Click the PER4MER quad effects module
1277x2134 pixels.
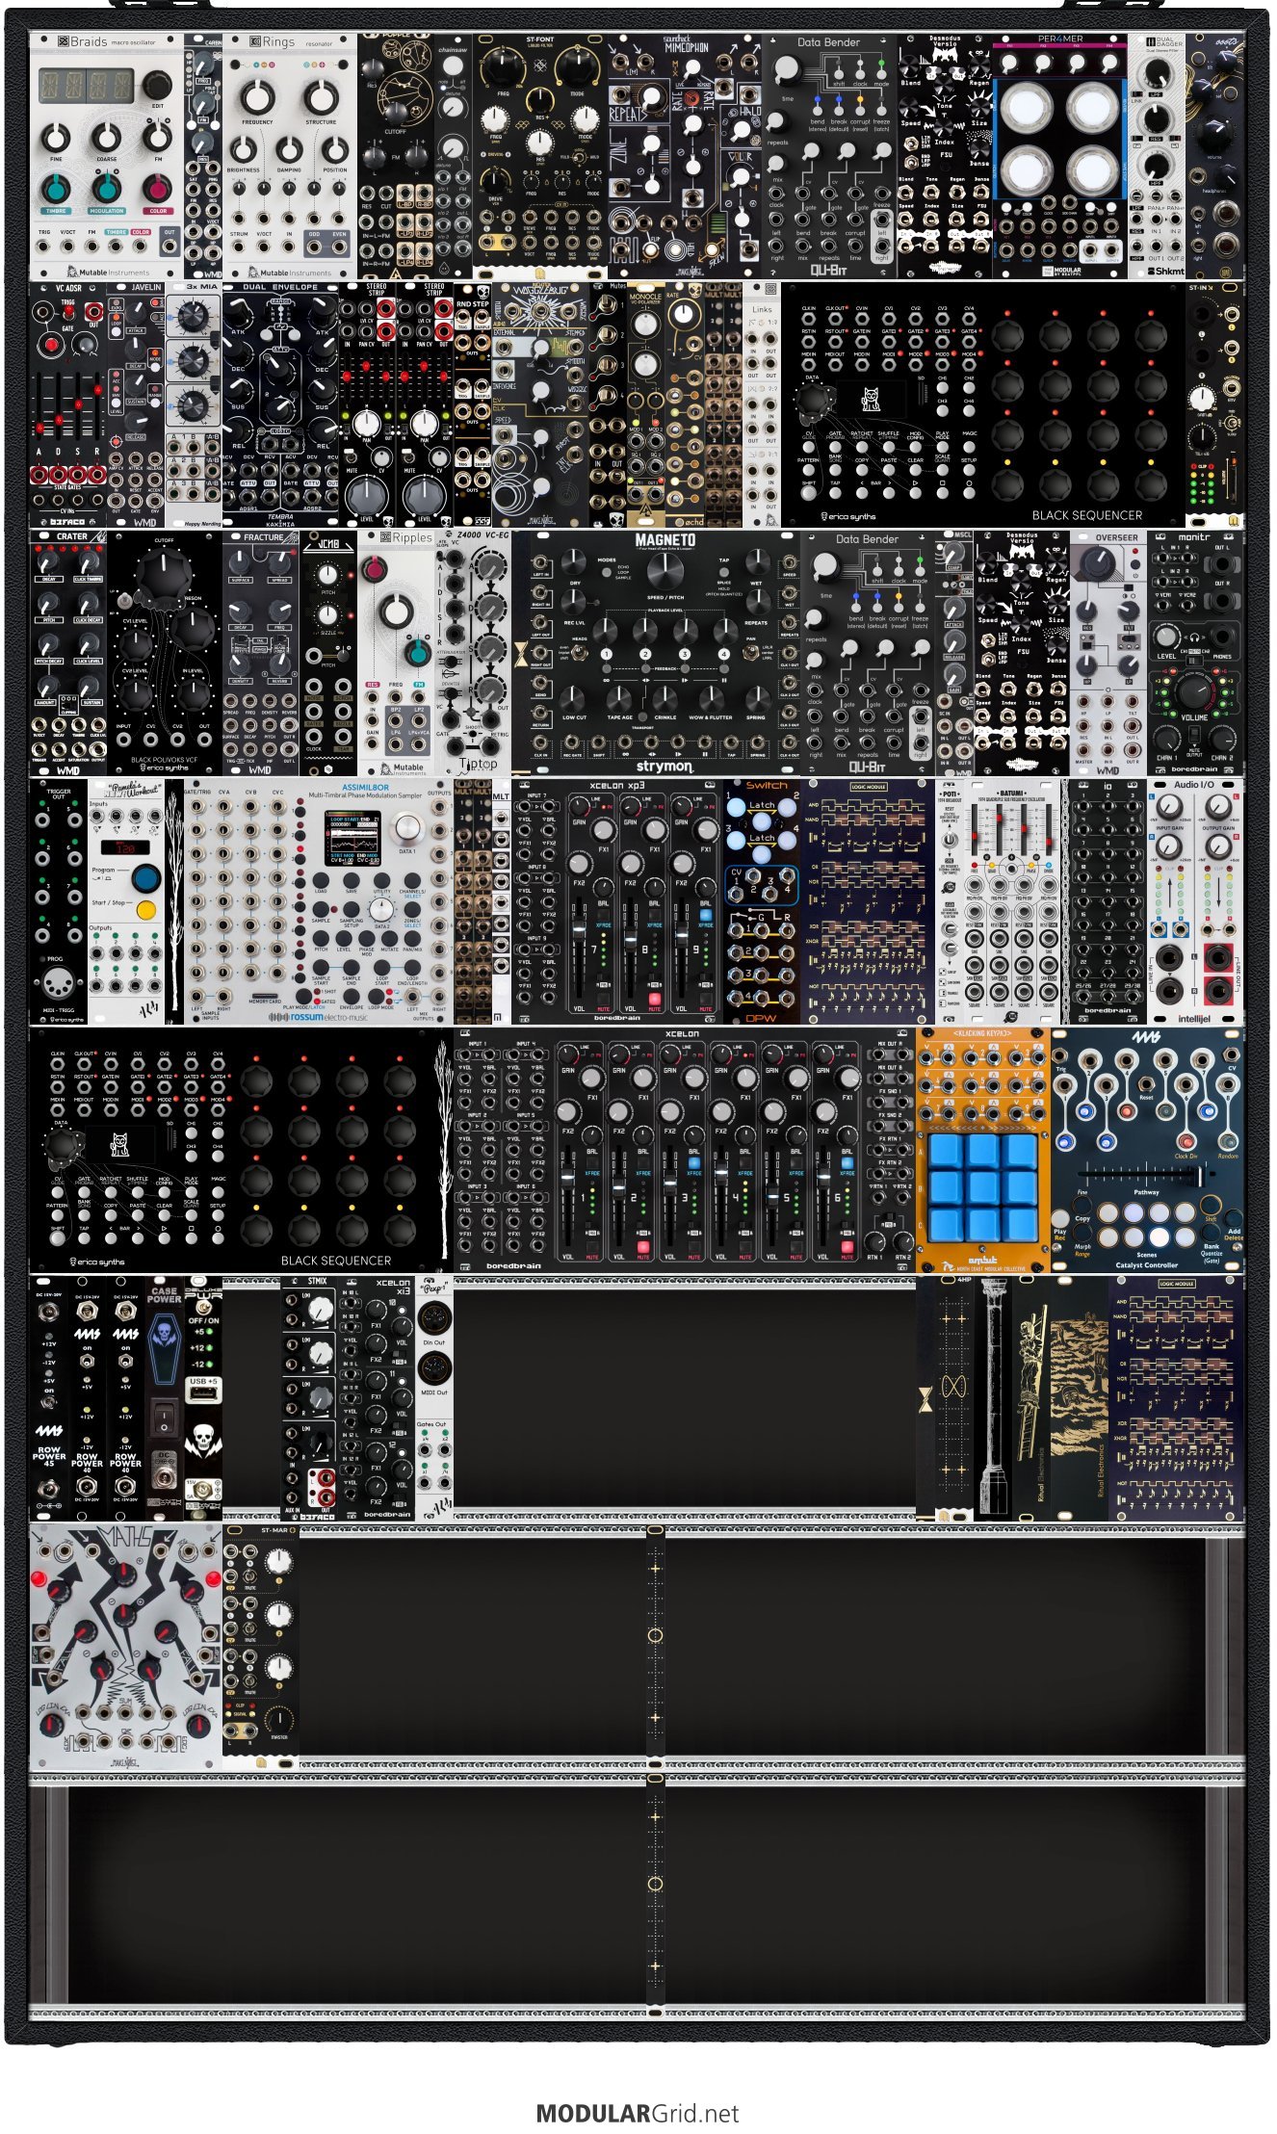(1059, 156)
